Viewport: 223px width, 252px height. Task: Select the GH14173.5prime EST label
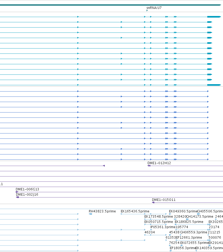coord(200,217)
